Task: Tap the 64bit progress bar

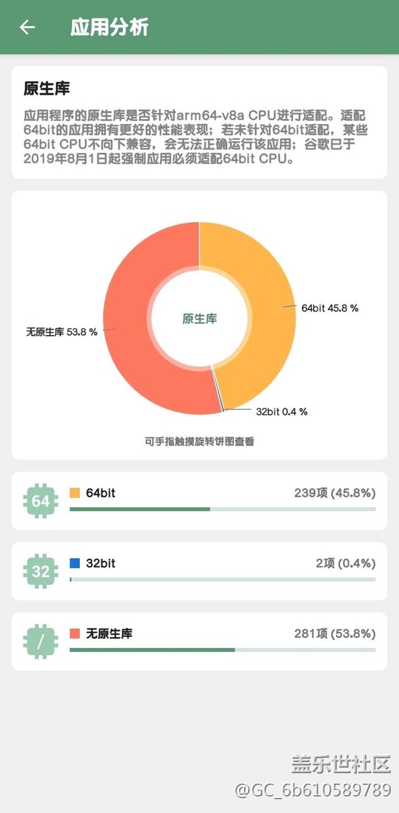Action: pos(223,509)
